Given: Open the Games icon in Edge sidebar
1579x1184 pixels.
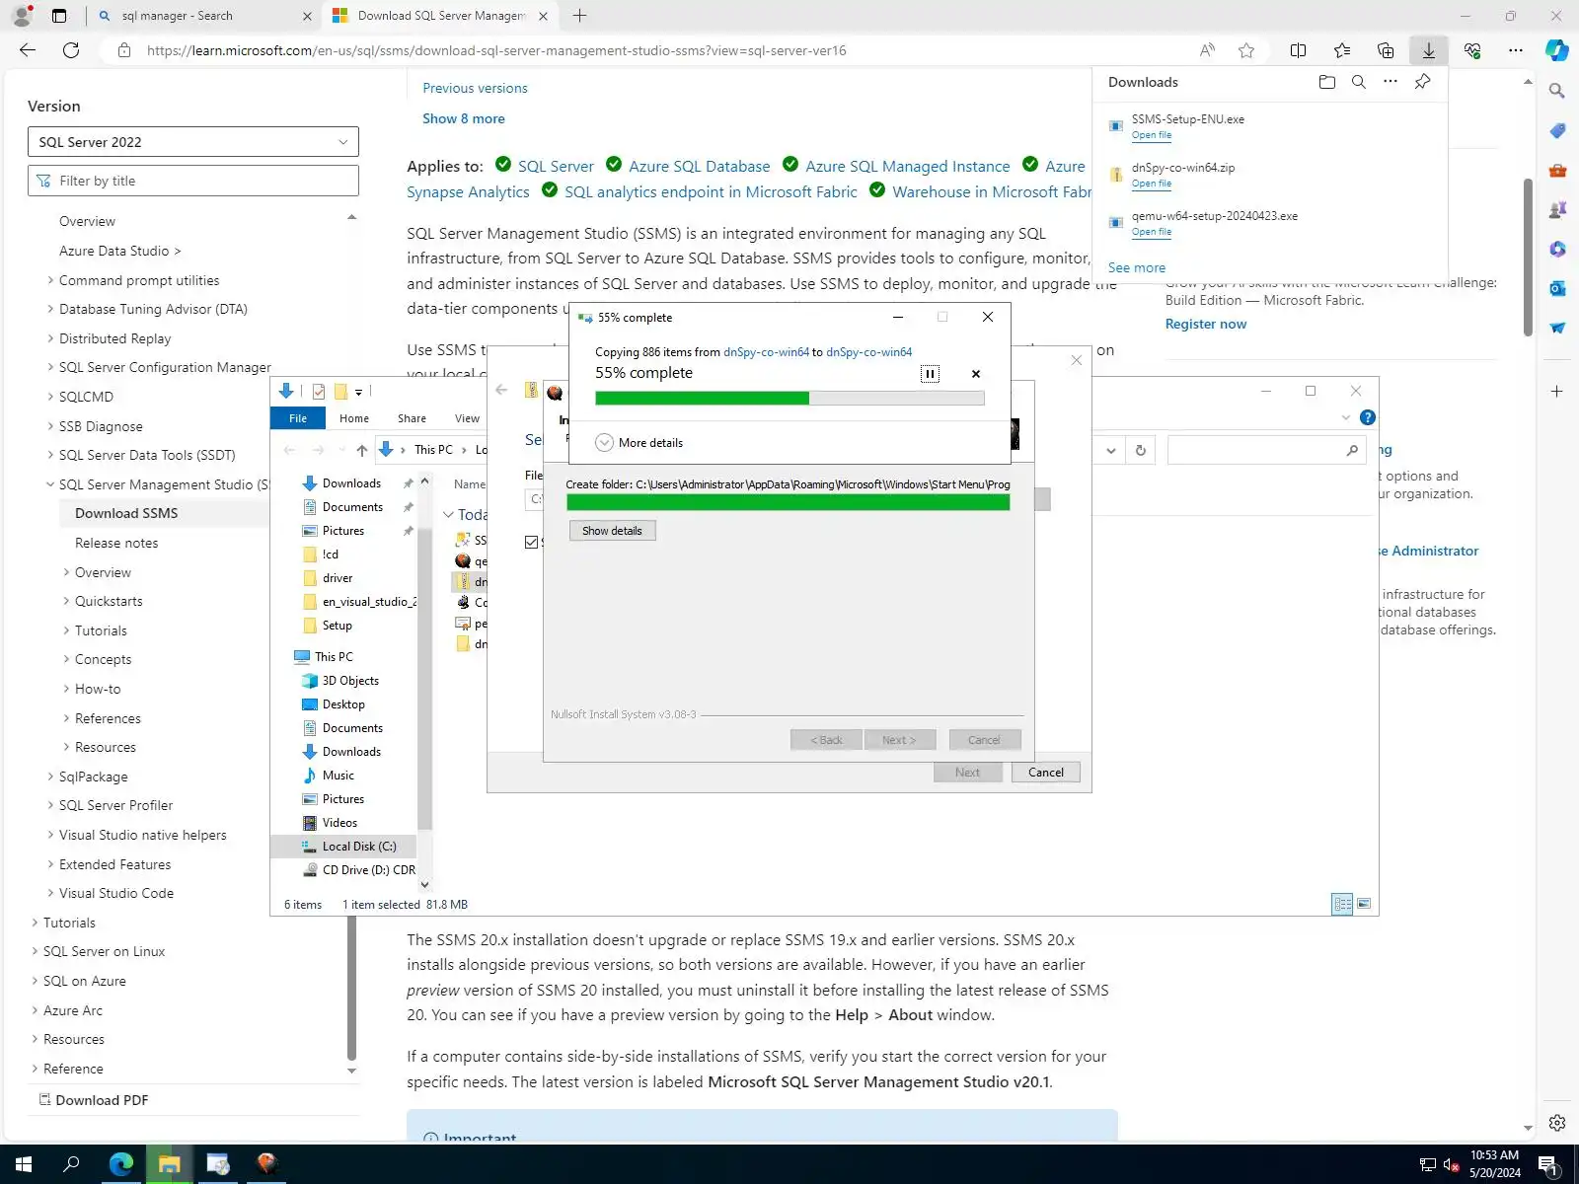Looking at the screenshot, I should point(1557,209).
